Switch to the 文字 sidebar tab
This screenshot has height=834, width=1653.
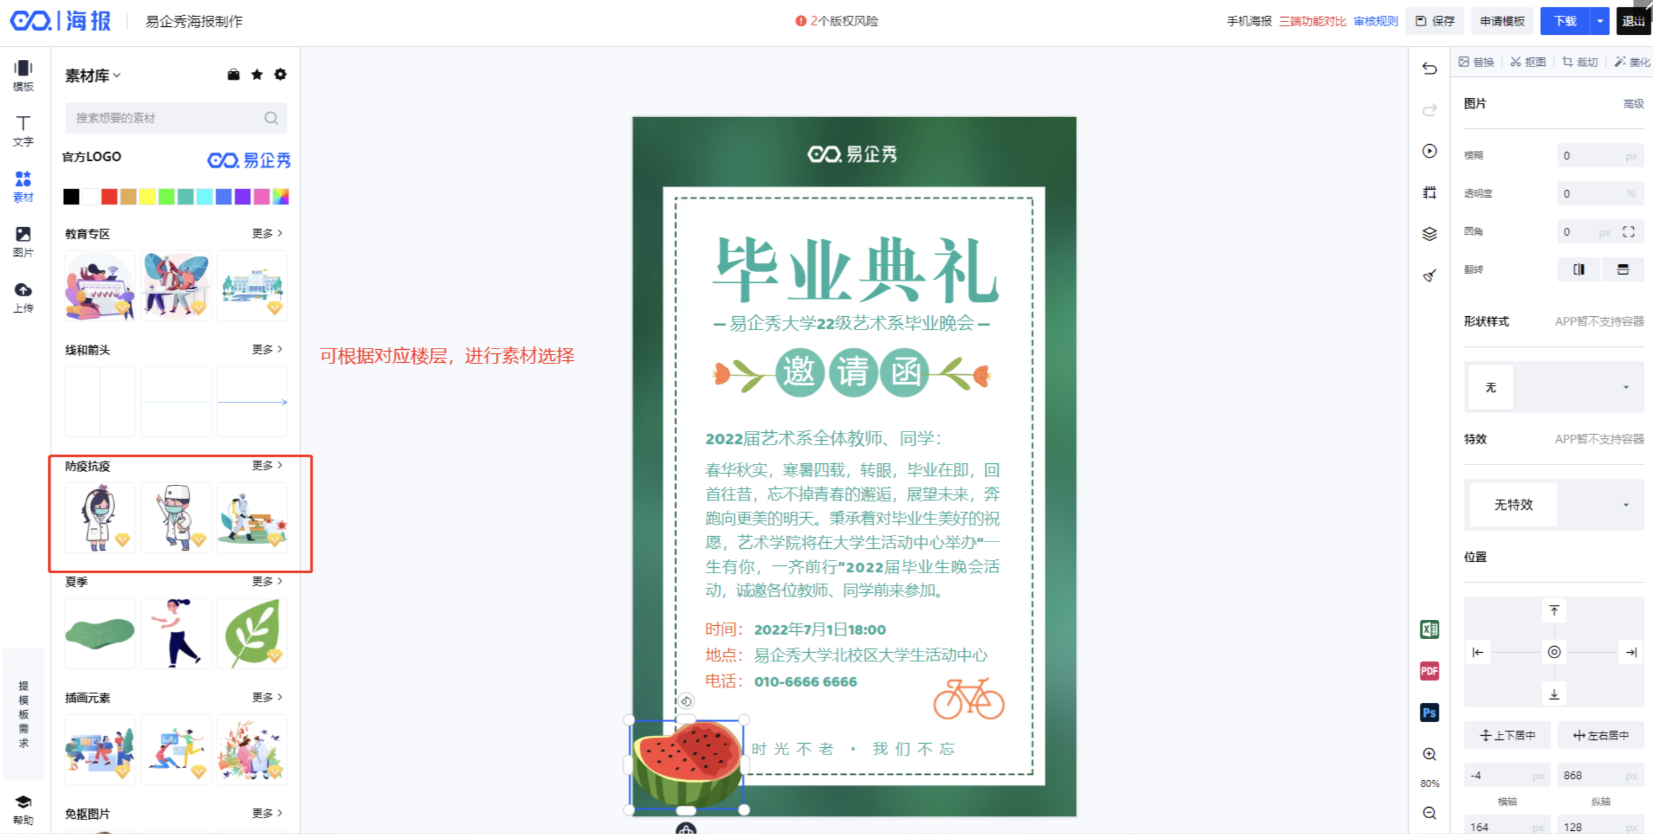click(x=23, y=131)
